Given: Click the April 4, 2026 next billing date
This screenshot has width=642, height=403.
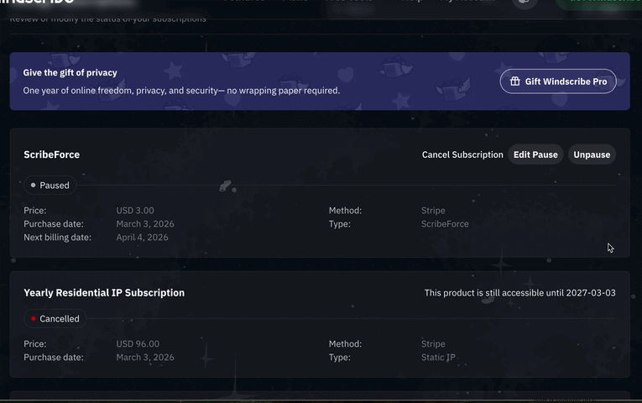Looking at the screenshot, I should pos(142,238).
